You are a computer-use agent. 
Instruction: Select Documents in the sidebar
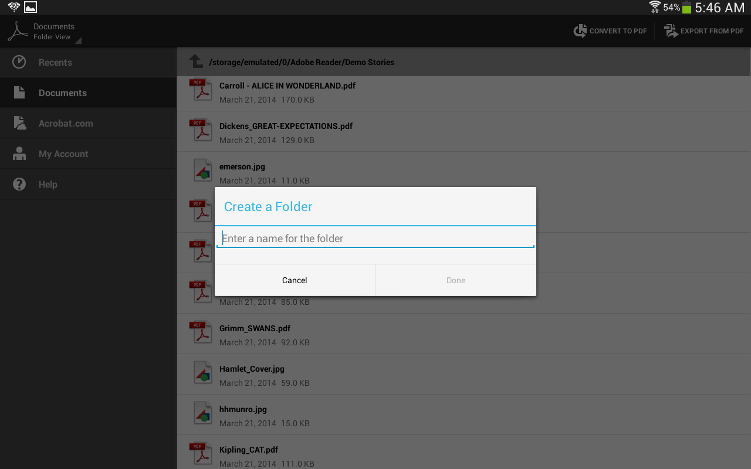click(x=62, y=93)
